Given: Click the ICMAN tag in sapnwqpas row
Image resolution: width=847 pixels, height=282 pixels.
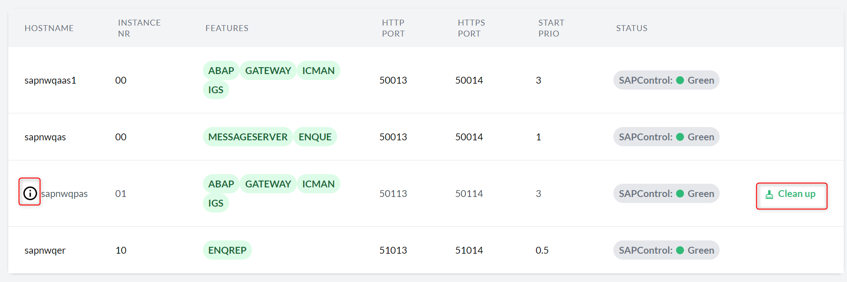Looking at the screenshot, I should coord(318,184).
